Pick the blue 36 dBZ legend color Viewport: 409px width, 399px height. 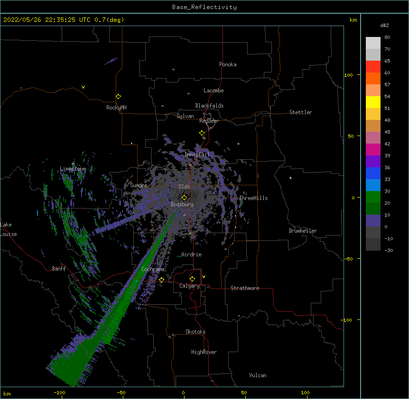[373, 173]
